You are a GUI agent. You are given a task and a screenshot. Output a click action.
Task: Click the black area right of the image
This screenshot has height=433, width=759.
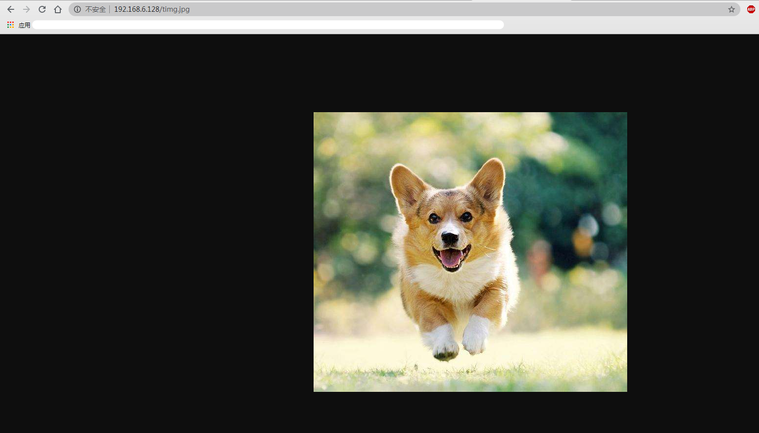(x=691, y=245)
